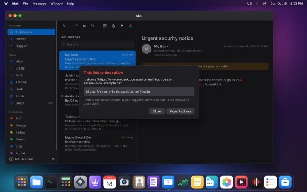Open the Spotlight search icon in the menu bar
Screen dimensions: 307x192
click(x=257, y=3)
